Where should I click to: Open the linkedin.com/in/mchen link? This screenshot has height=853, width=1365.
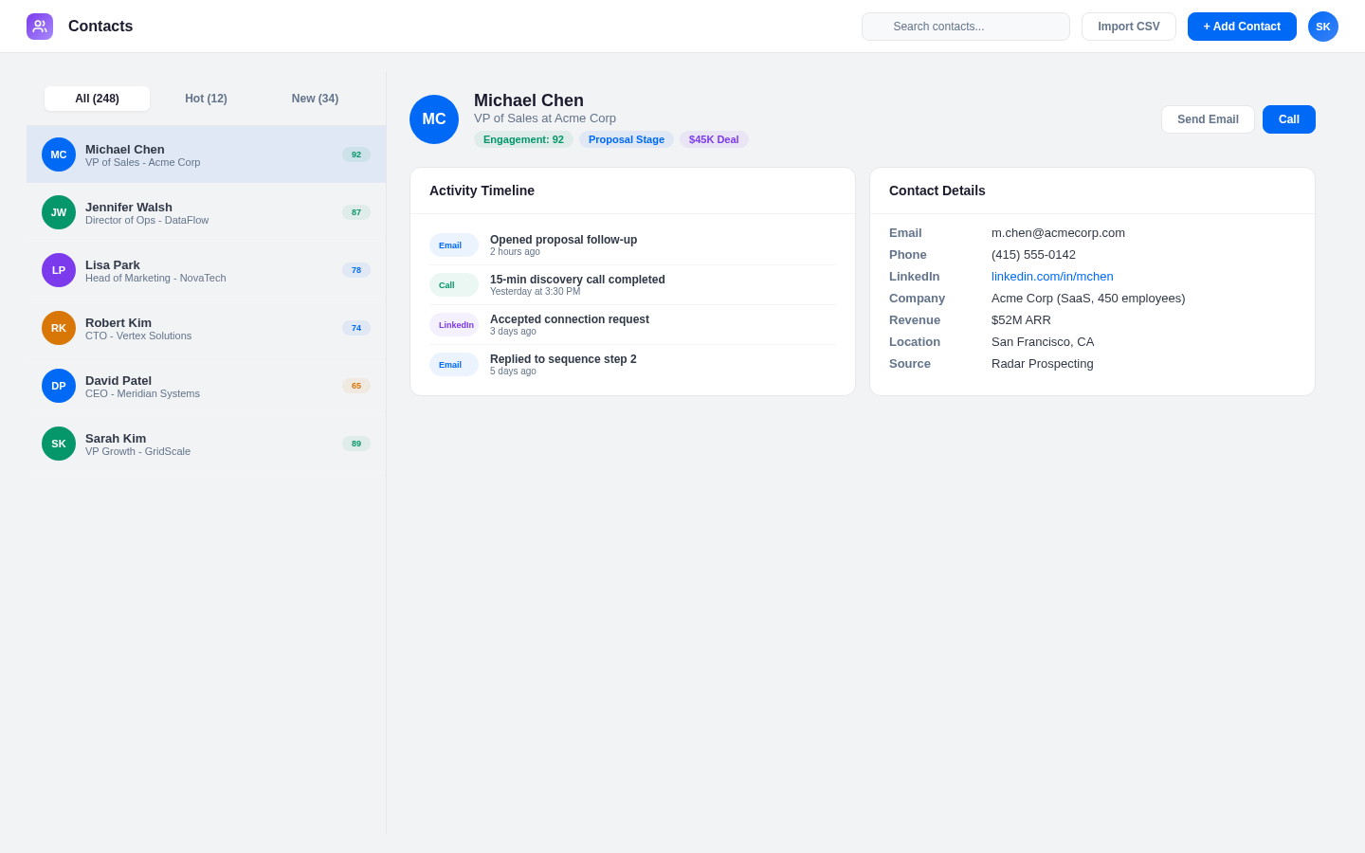1052,277
